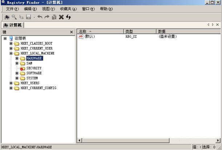Expand the SYSTEM key
The height and width of the screenshot is (150, 222).
point(17,78)
